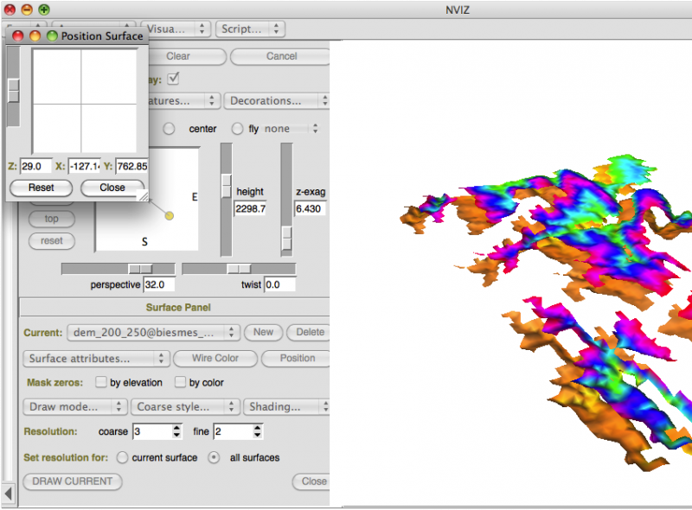Click the Wire Color button
Viewport: 692px width, 510px height.
coord(214,358)
